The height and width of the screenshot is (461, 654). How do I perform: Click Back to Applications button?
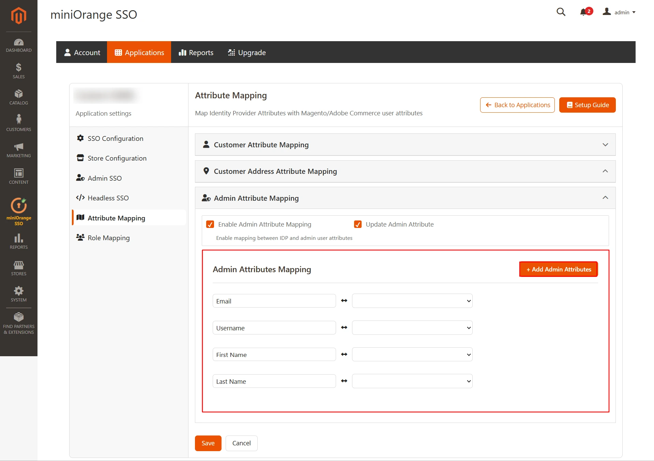point(517,105)
